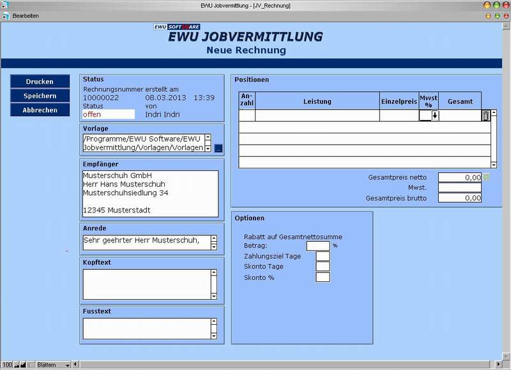Click the Gesamt field in the first row
511x370 pixels.
(460, 115)
